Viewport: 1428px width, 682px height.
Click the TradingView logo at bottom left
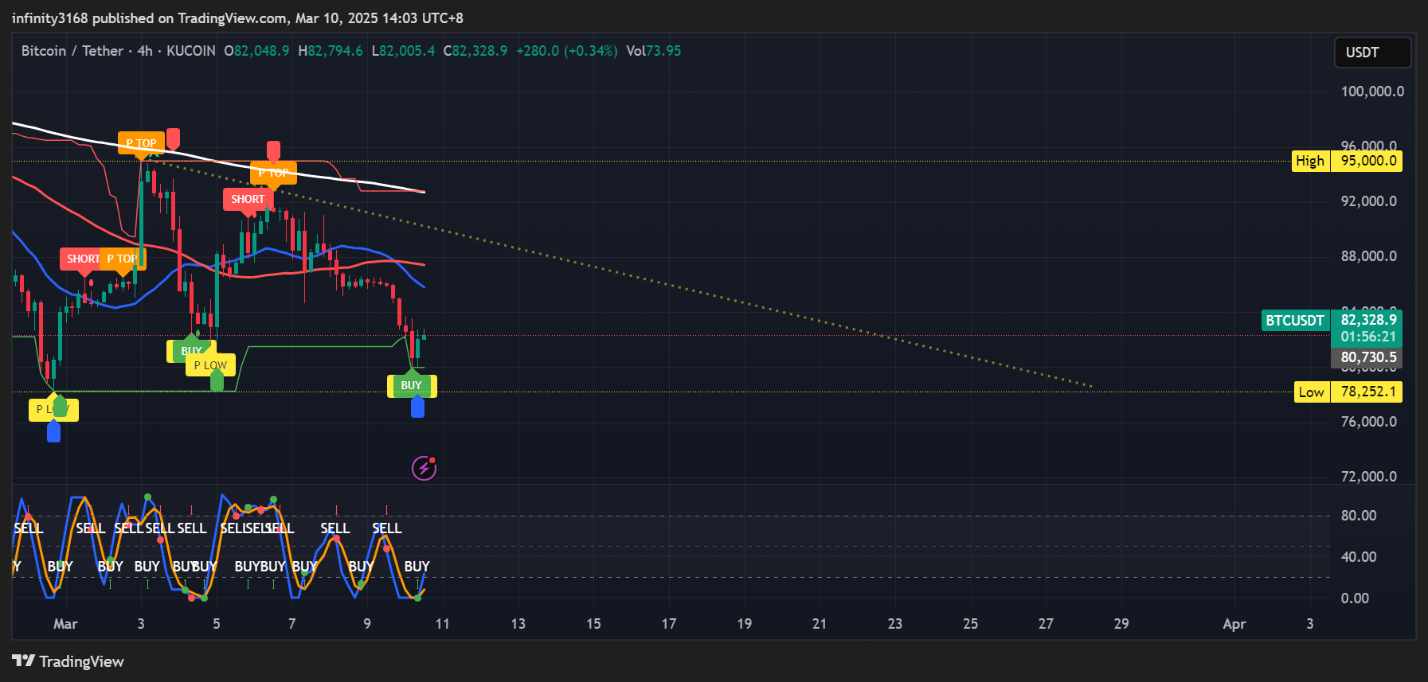(x=68, y=661)
